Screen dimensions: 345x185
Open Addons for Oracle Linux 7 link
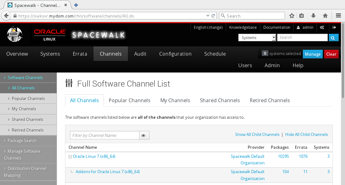(108, 172)
